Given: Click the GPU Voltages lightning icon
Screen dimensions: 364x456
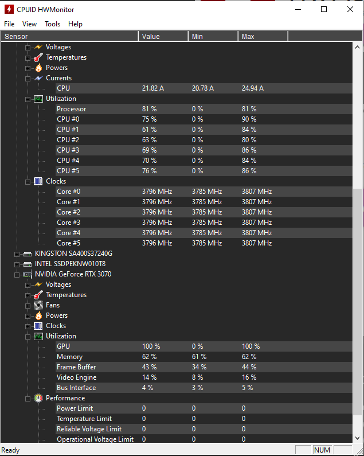Looking at the screenshot, I should point(38,284).
